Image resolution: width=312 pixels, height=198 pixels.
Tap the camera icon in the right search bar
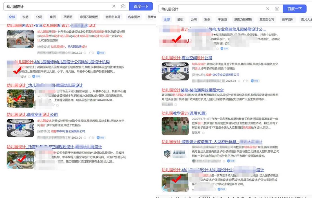(x=277, y=9)
